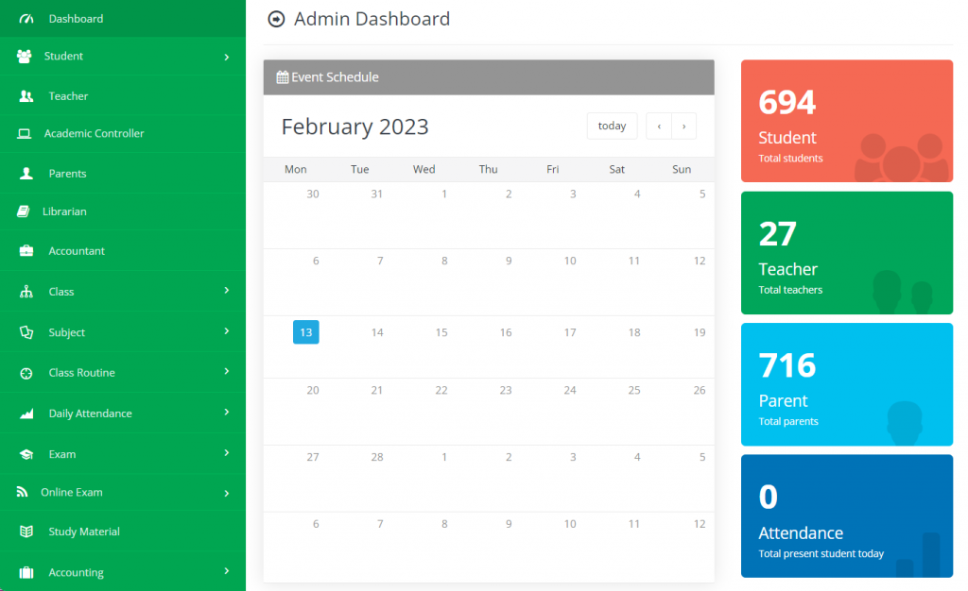Go to previous month in calendar
The height and width of the screenshot is (591, 968).
coord(659,127)
